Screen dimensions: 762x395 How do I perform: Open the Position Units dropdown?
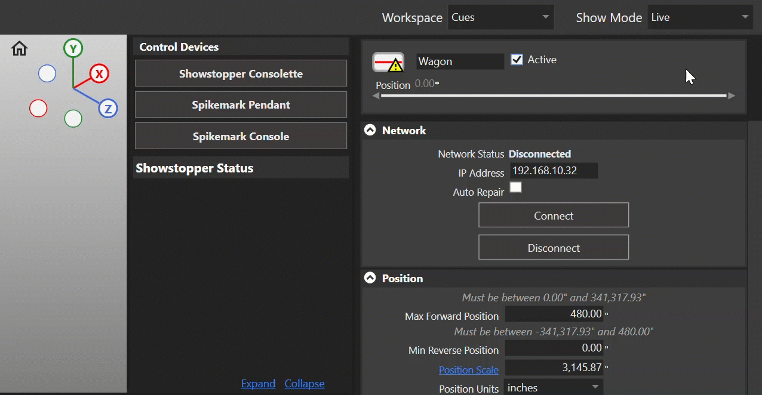[553, 388]
